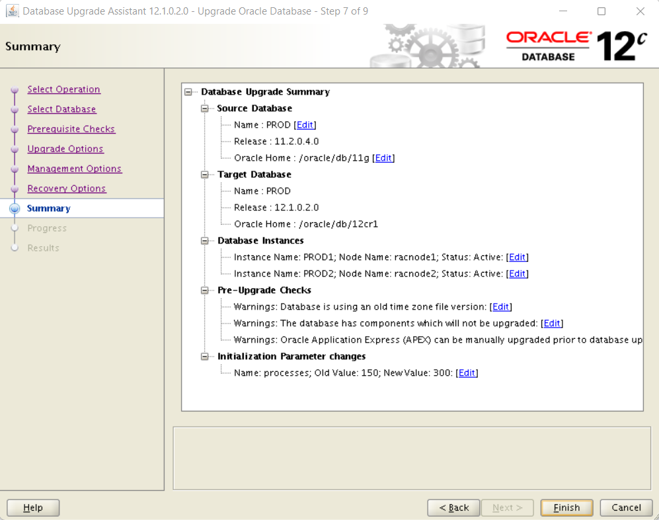
Task: Cancel the upgrade assistant
Action: pos(626,507)
